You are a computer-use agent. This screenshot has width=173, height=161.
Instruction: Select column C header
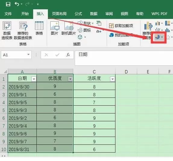(94, 72)
